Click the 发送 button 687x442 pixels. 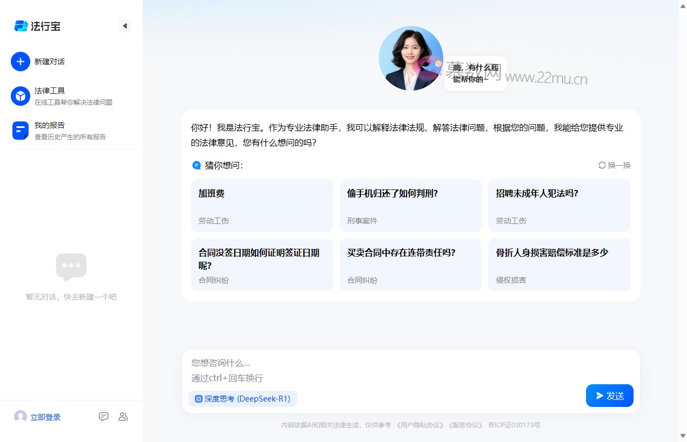pos(609,396)
